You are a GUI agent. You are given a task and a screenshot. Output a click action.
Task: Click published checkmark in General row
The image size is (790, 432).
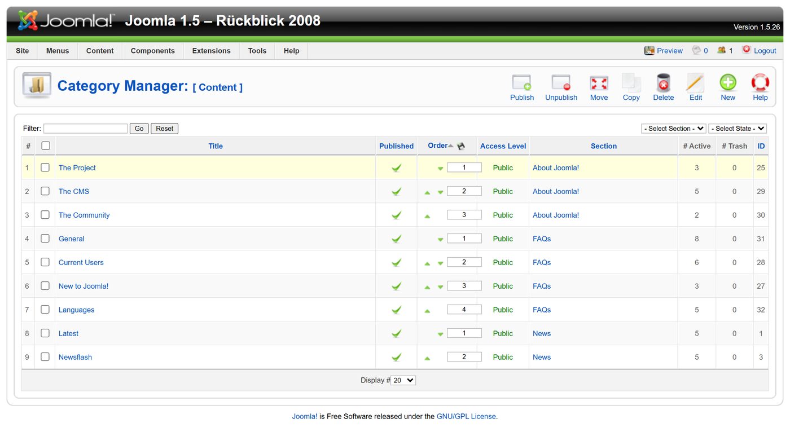(397, 239)
